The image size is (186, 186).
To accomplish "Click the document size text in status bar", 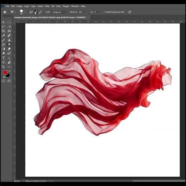I will 36,181.
